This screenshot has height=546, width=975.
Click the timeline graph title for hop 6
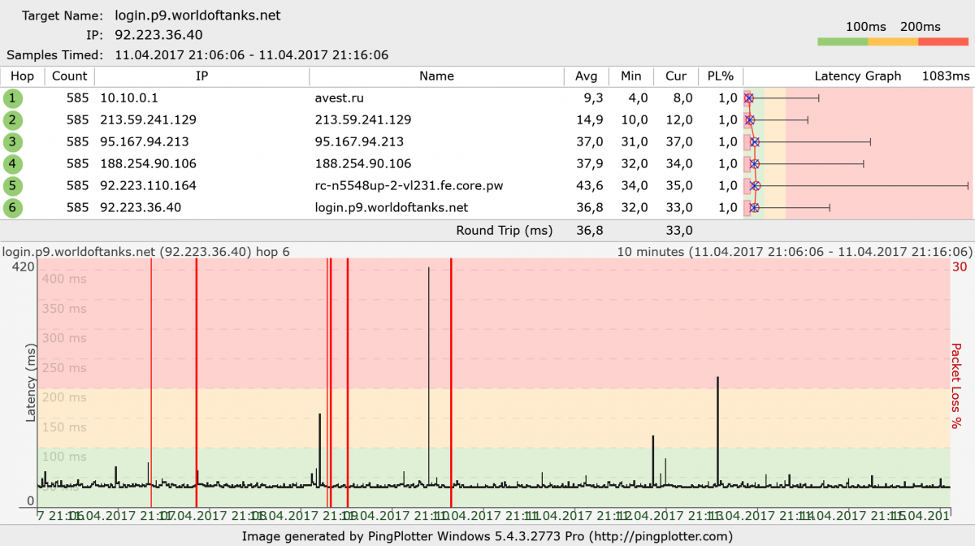[146, 252]
